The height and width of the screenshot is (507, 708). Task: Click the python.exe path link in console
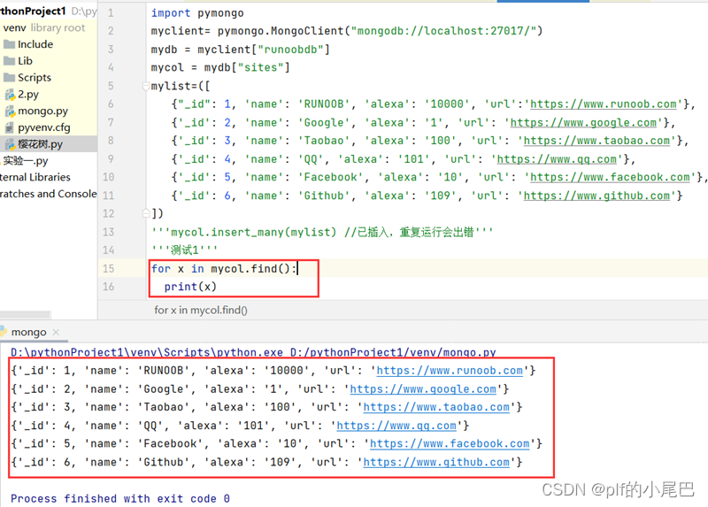[x=147, y=352]
